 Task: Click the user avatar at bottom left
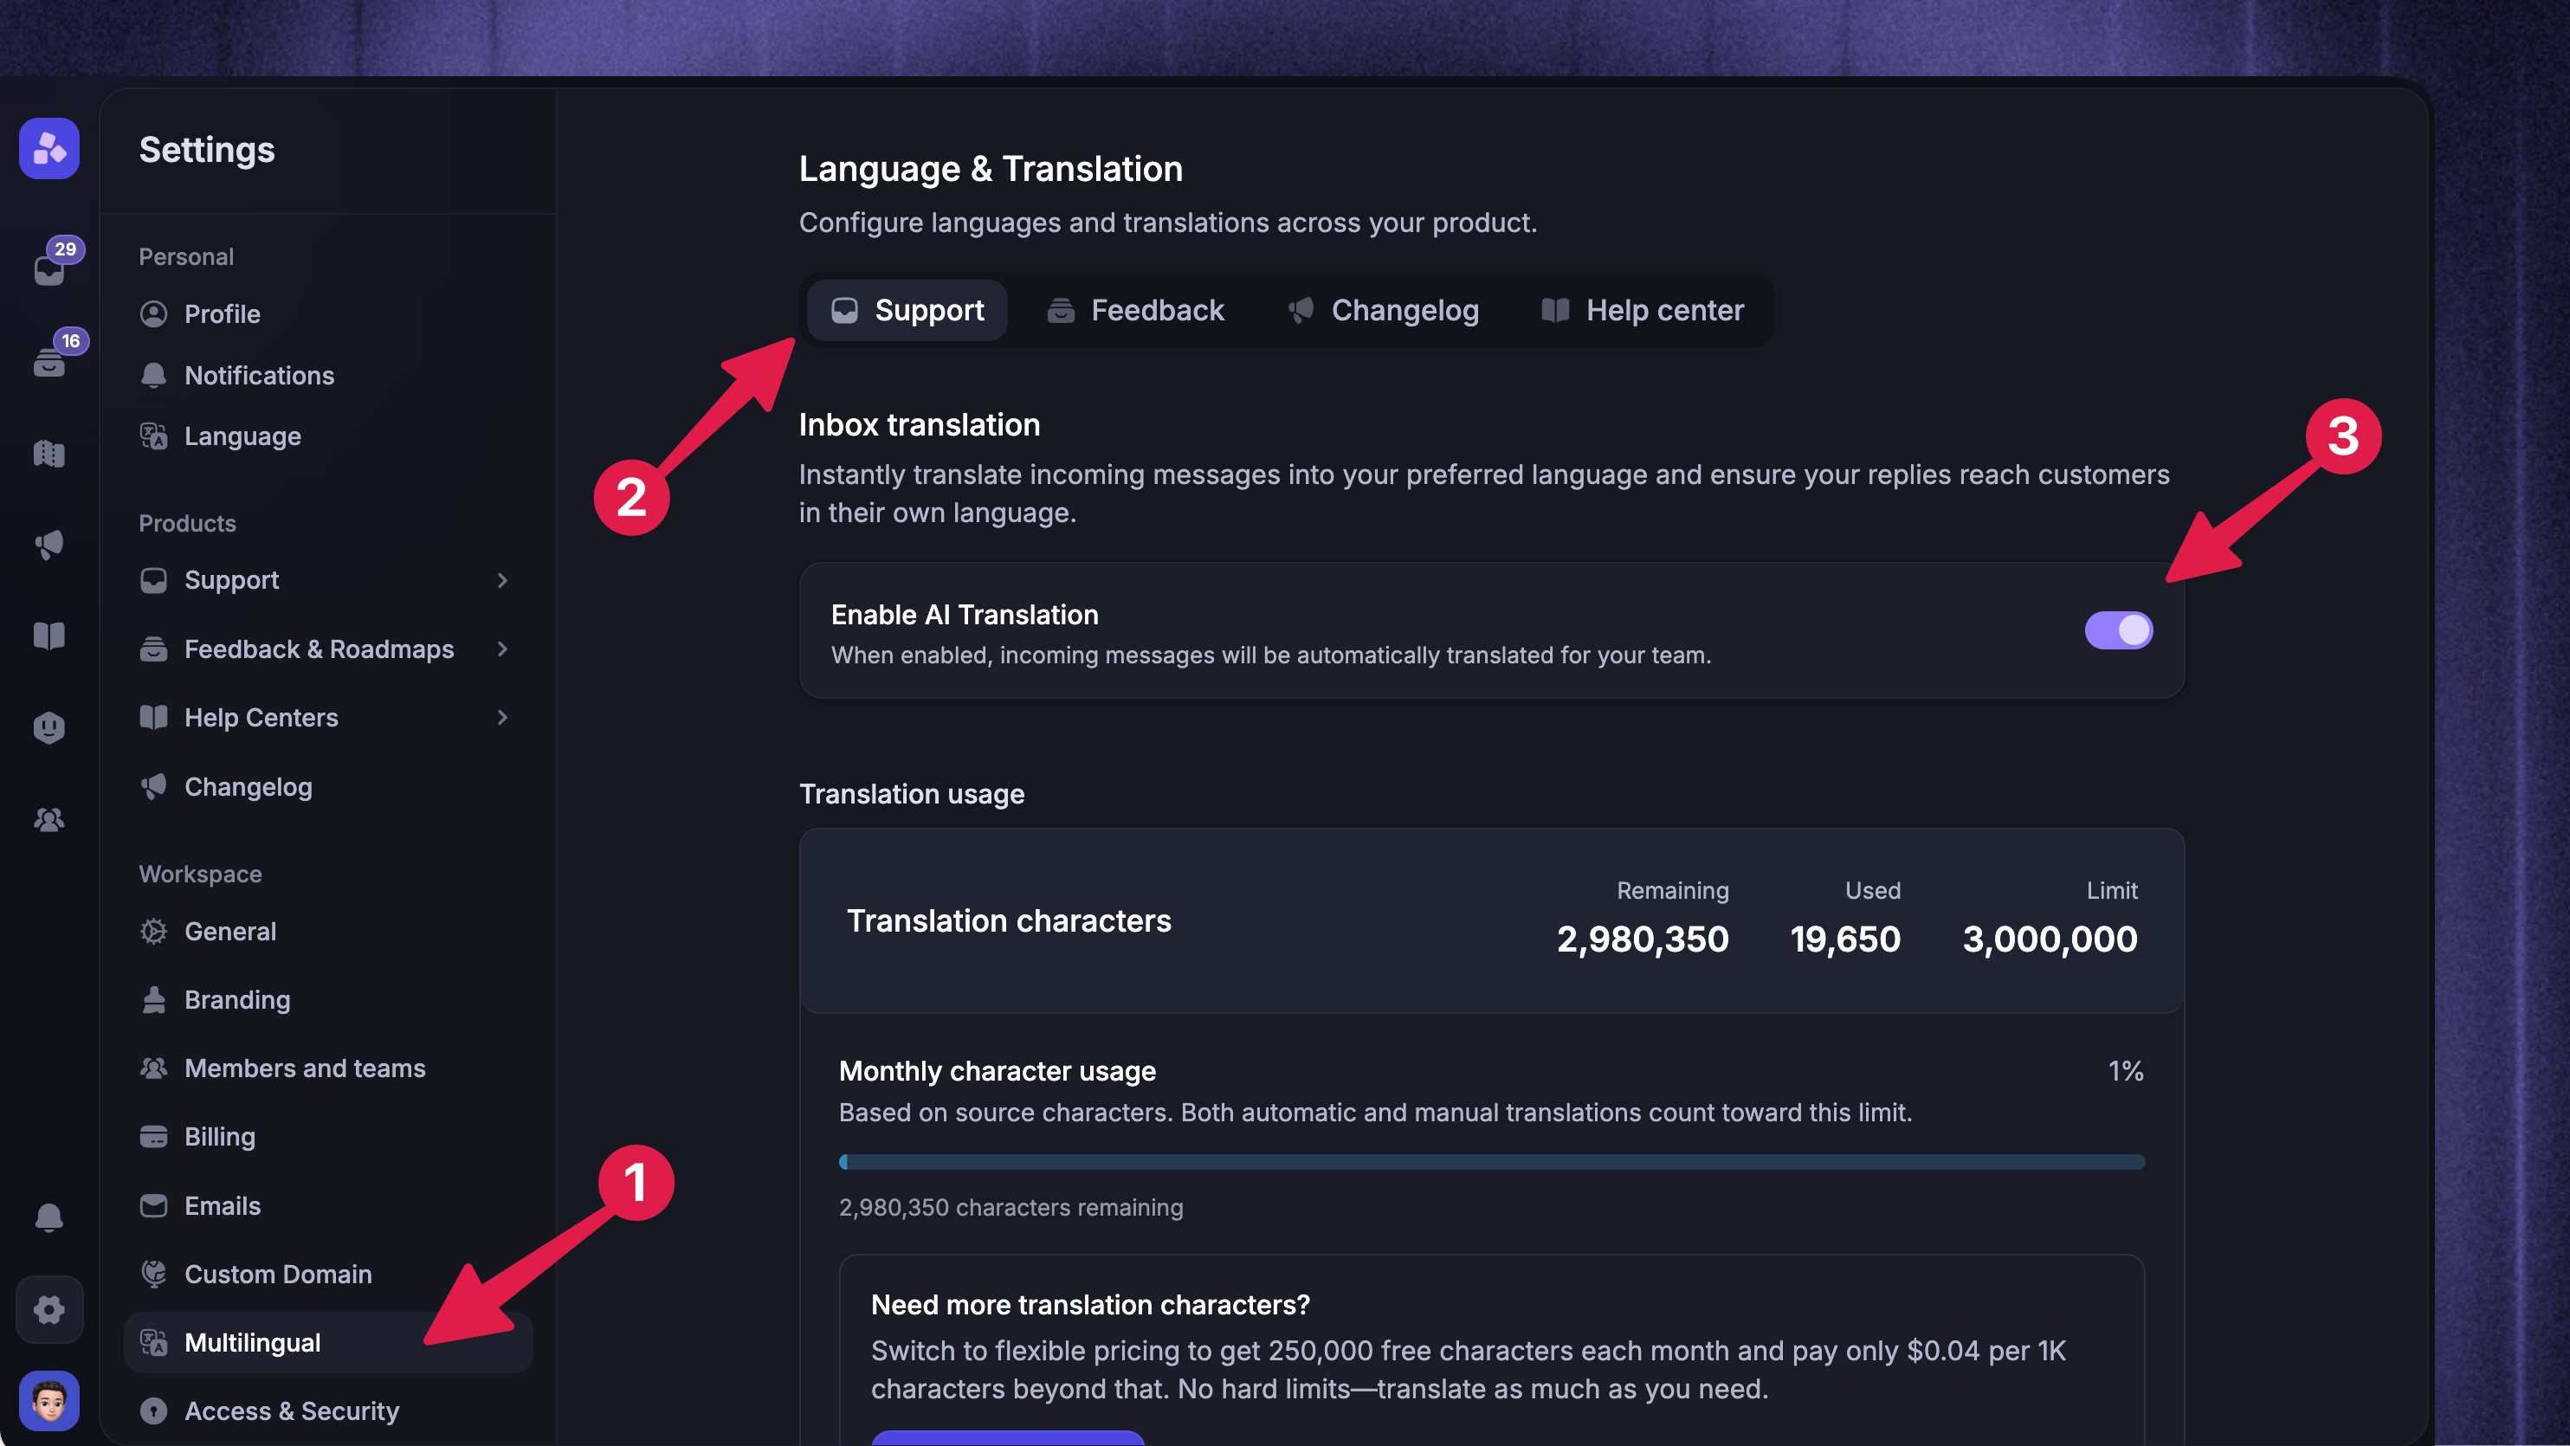click(x=48, y=1400)
